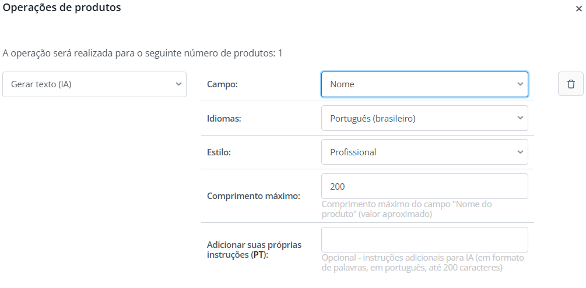The image size is (586, 288).
Task: Click the chevron arrow on the Gerar texto select
Action: (x=178, y=84)
